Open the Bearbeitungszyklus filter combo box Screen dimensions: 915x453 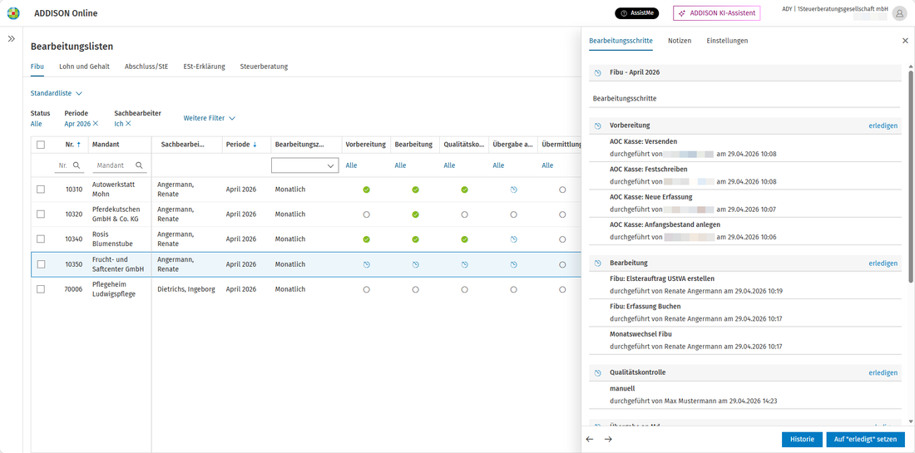point(305,165)
